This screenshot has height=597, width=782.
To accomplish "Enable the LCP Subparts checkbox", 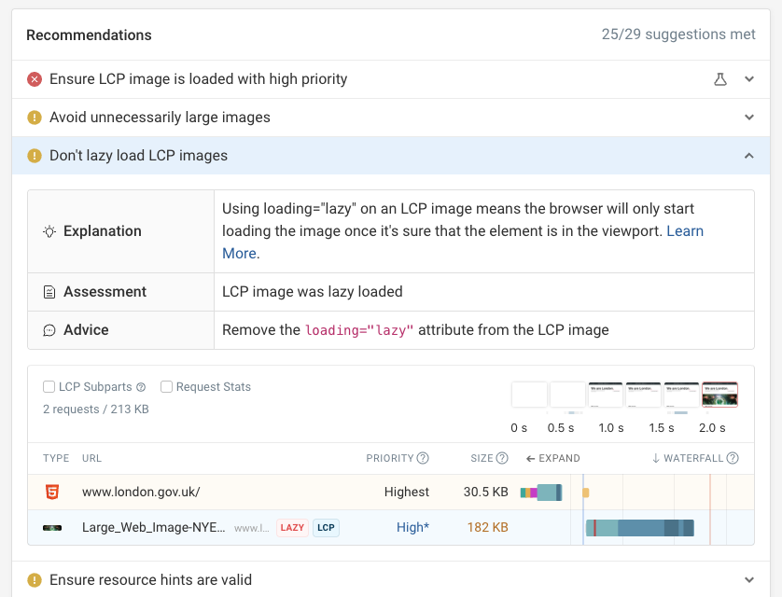I will (49, 387).
